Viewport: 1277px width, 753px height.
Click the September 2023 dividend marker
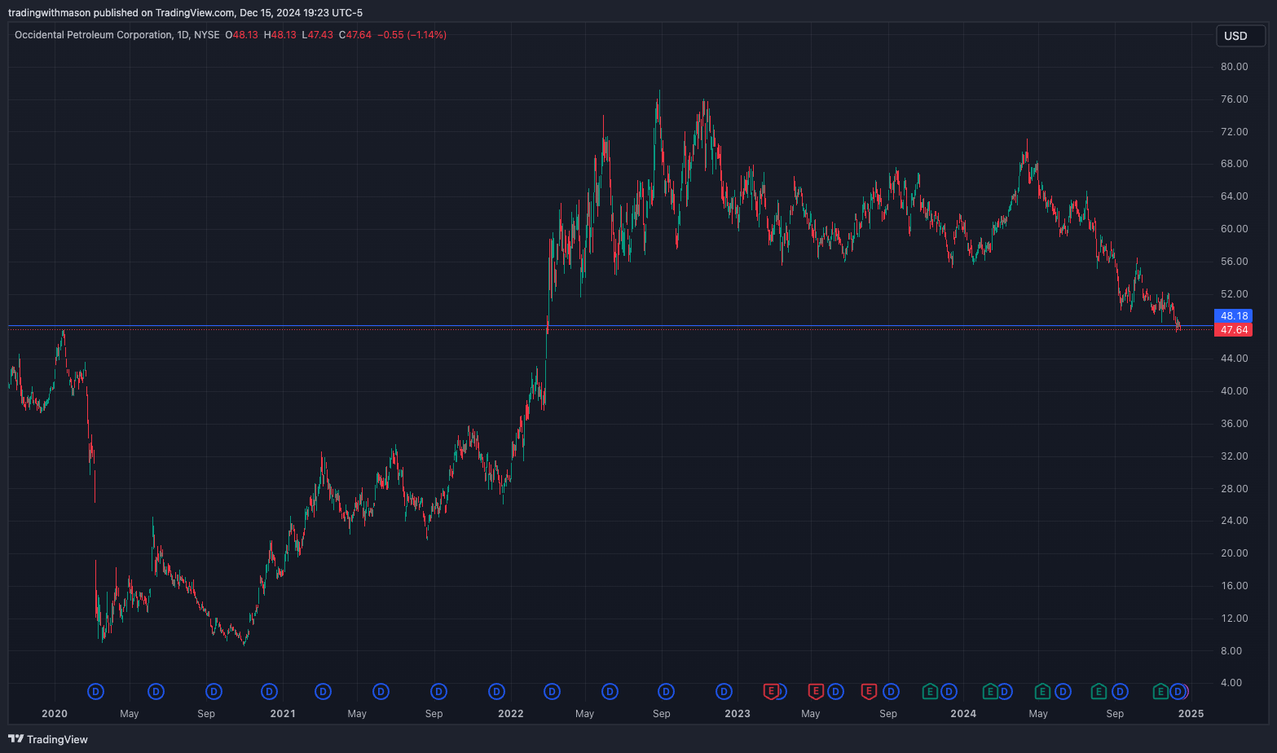(891, 692)
